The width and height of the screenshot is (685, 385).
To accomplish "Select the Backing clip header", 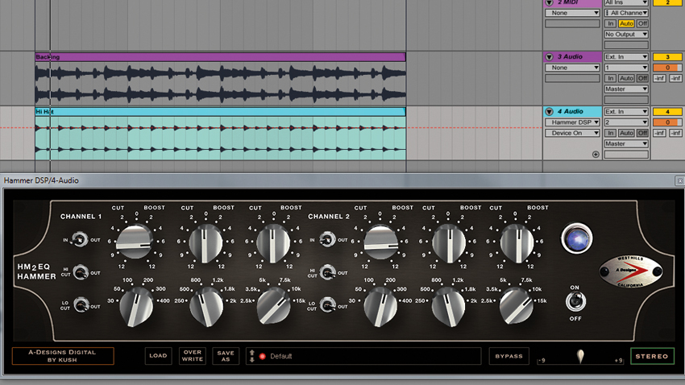I will tap(220, 56).
